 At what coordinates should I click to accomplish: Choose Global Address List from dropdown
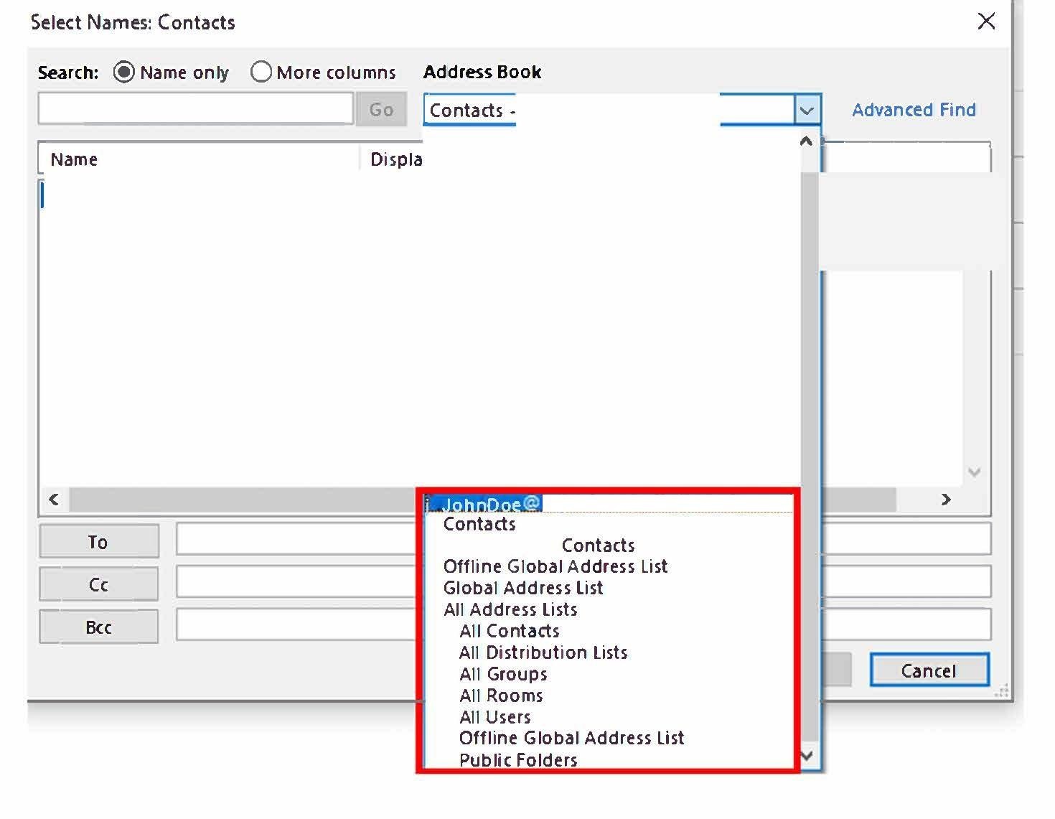(x=523, y=588)
